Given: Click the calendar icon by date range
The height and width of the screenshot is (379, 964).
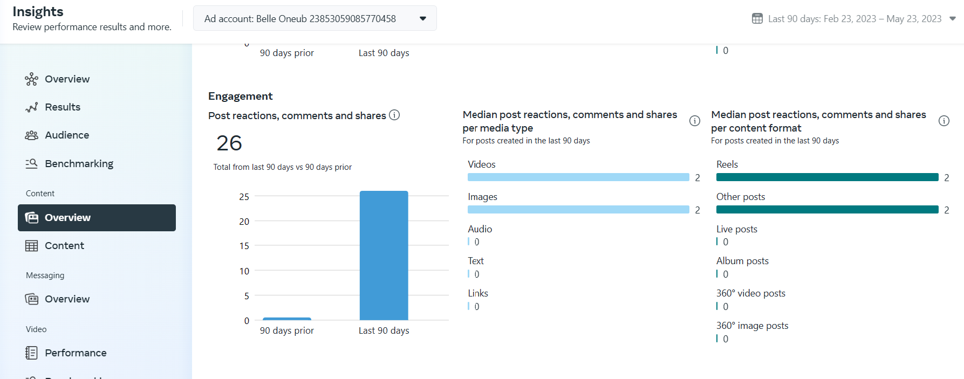Looking at the screenshot, I should 757,19.
